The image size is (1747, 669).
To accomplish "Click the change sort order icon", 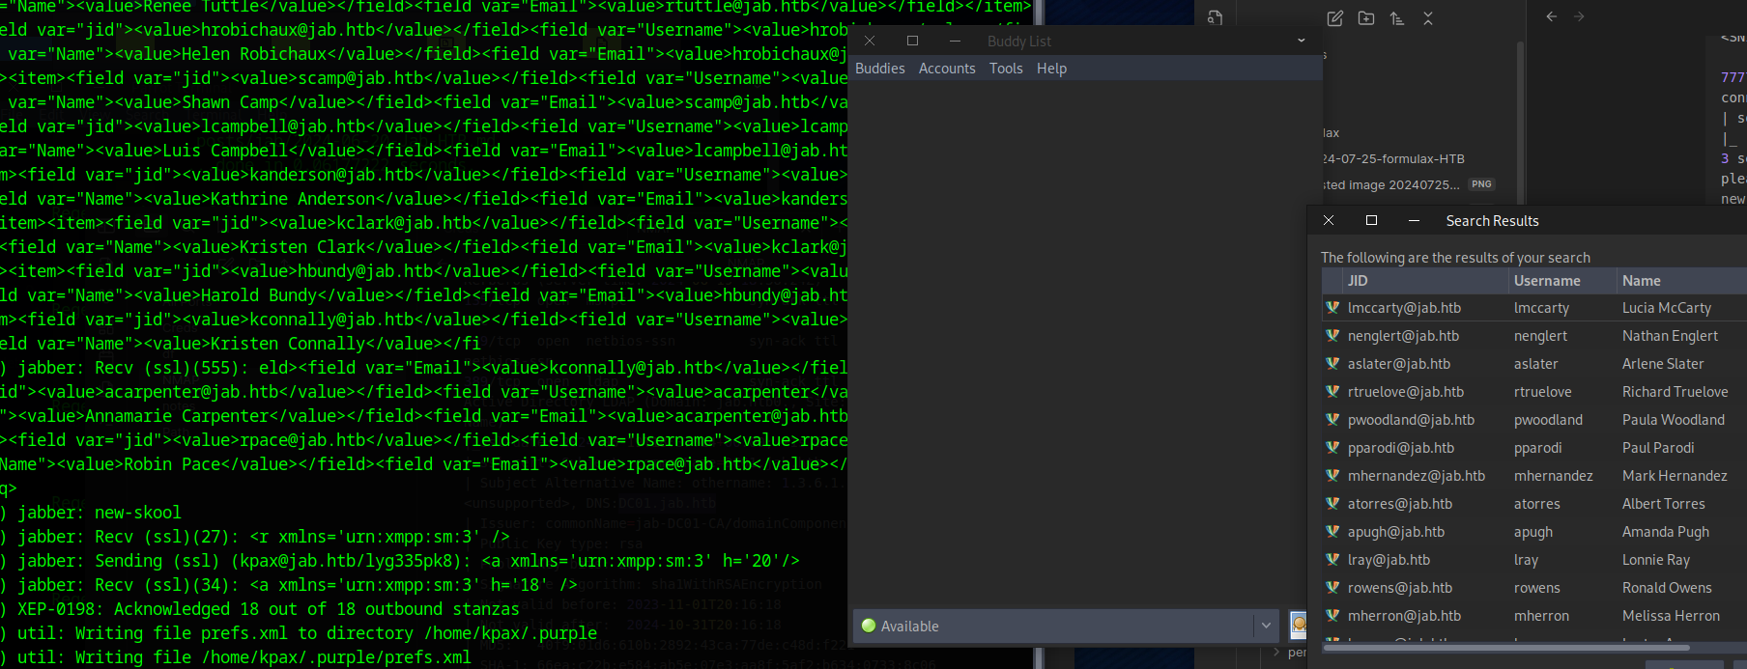I will coord(1397,18).
